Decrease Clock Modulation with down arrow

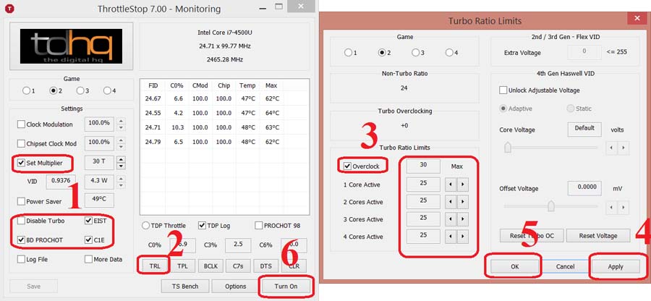[121, 127]
